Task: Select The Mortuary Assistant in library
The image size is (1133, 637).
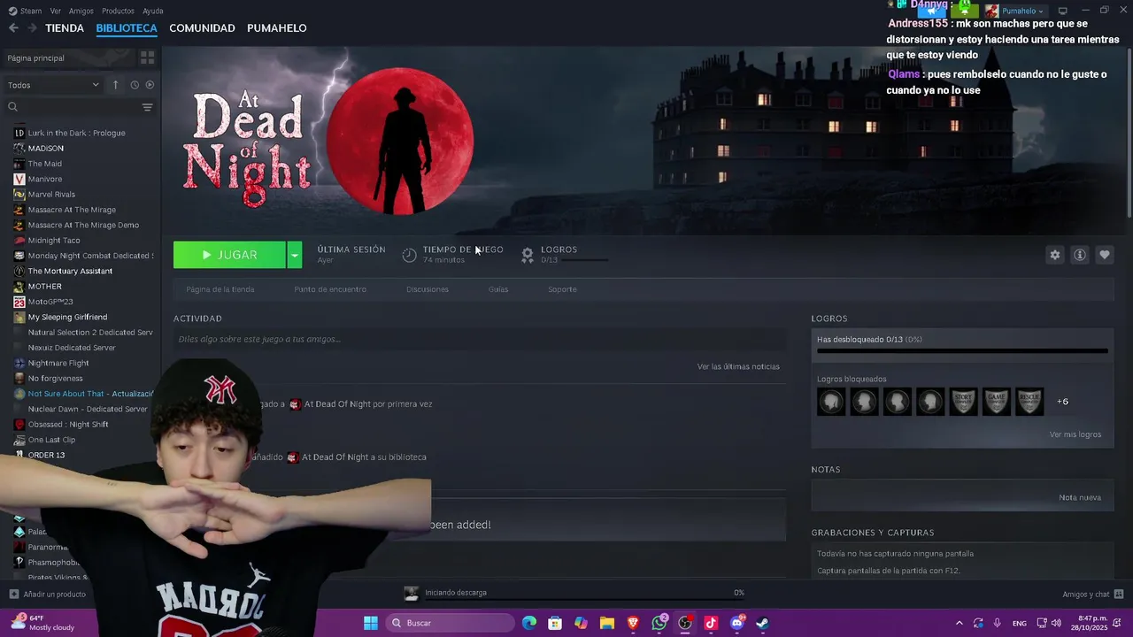Action: (x=70, y=271)
